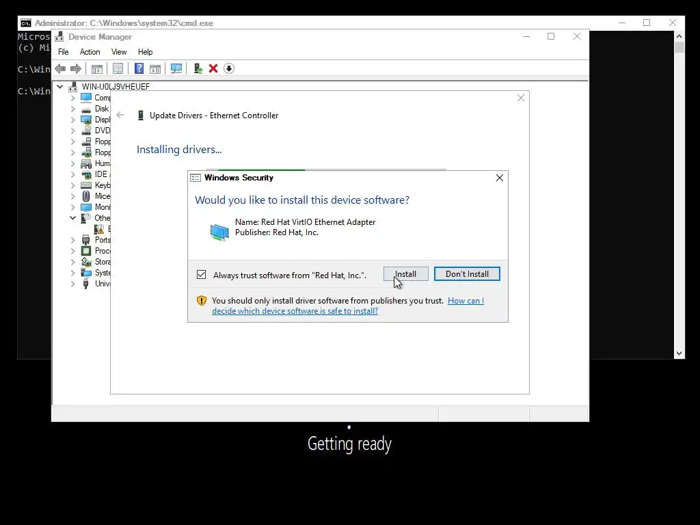Open the Action menu in Device Manager

tap(90, 52)
